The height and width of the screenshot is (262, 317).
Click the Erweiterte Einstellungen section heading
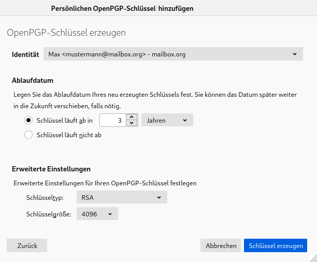51,169
